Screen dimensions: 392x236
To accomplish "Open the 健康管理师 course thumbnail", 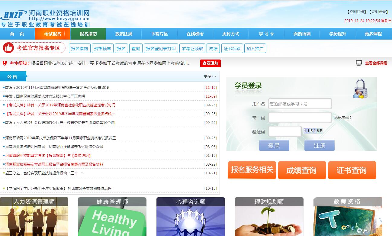I will 112,216.
